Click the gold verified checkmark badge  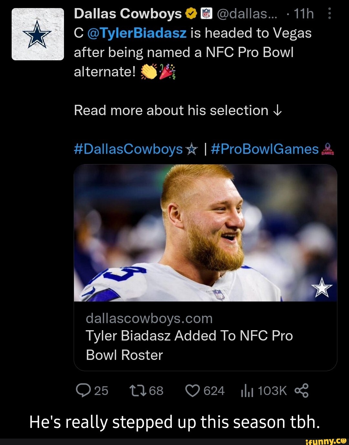(191, 14)
